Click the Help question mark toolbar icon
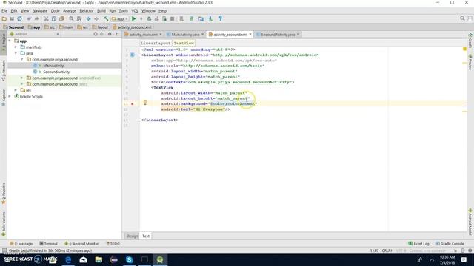 tap(221, 18)
